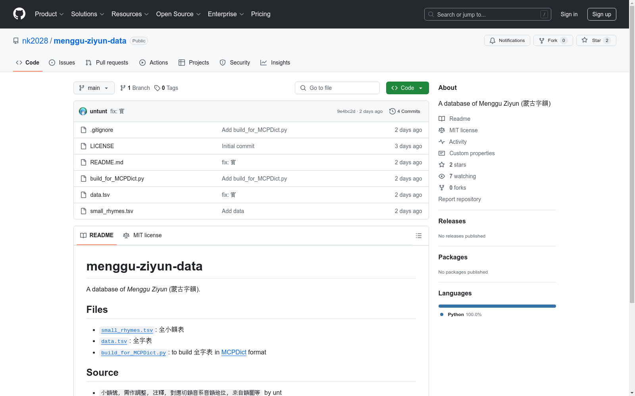This screenshot has height=396, width=635.
Task: Open the MCPDict link in README
Action: [x=234, y=352]
